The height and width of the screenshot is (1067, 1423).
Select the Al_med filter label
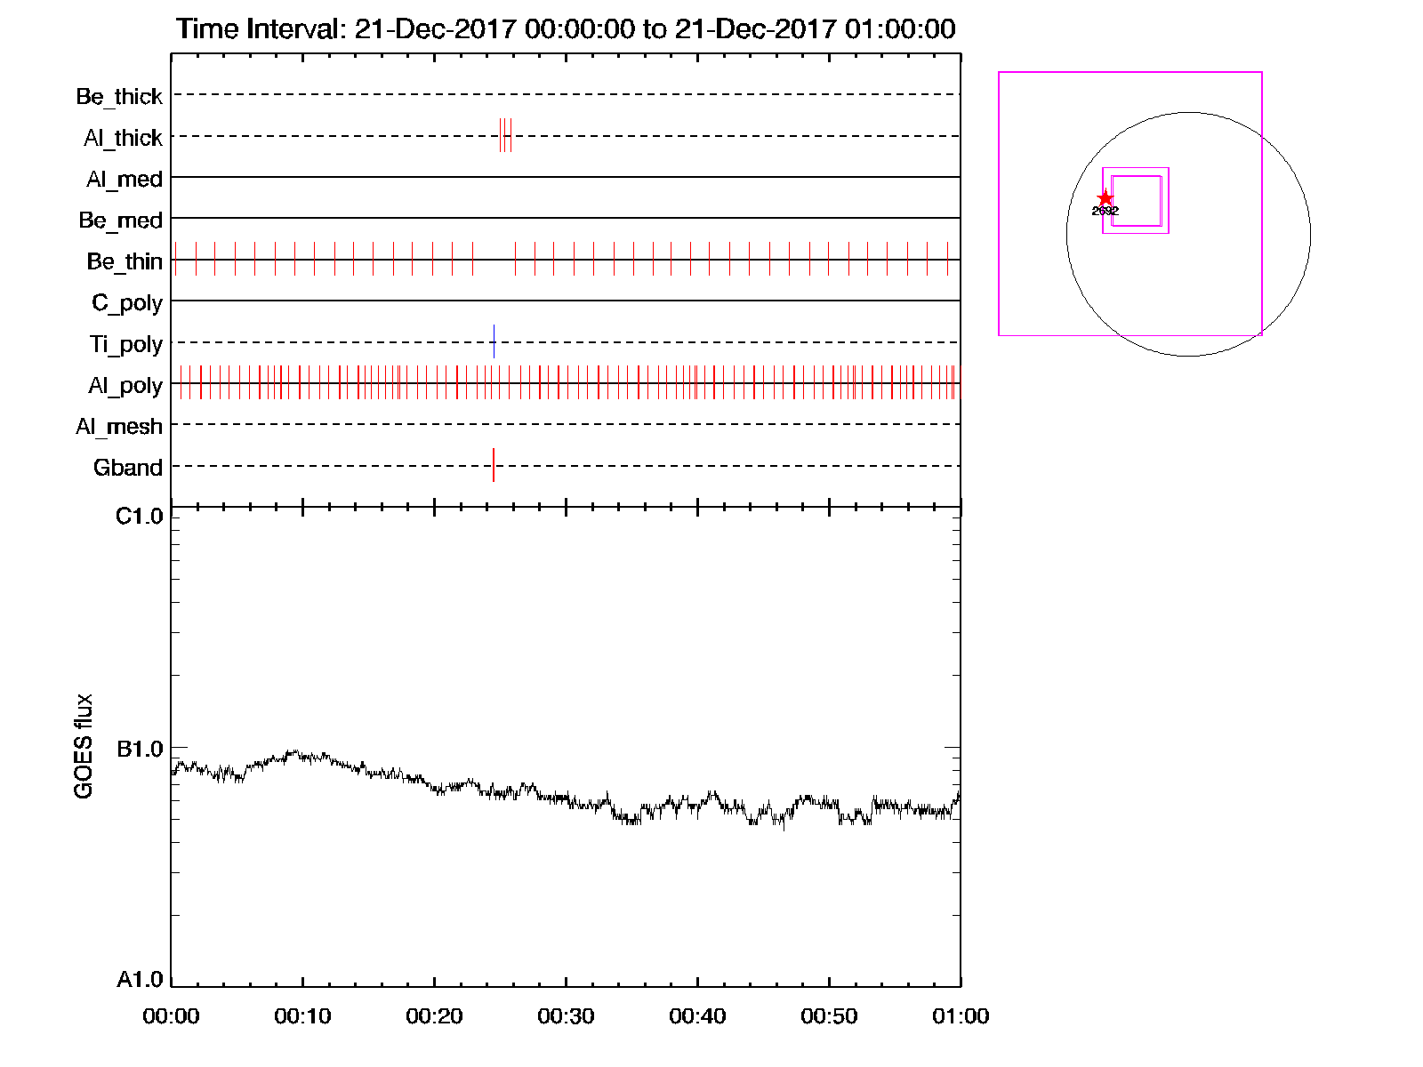coord(124,179)
